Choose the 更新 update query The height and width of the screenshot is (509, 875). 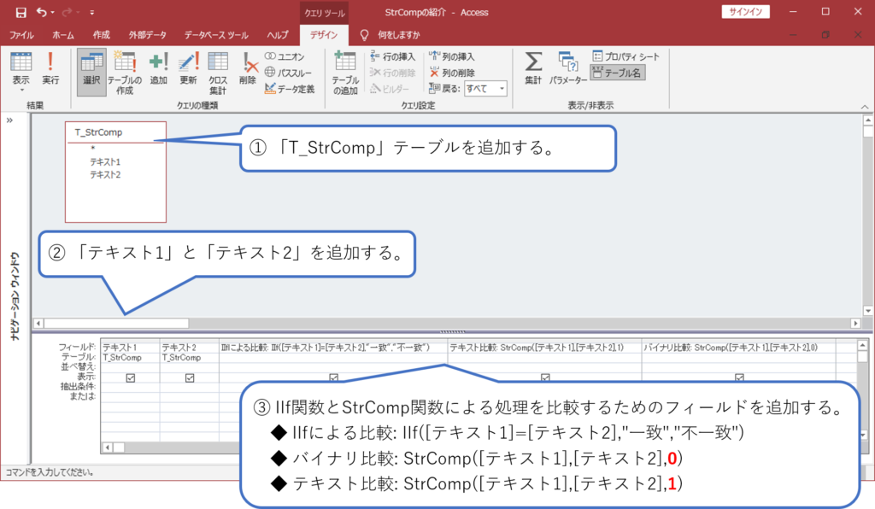click(x=188, y=69)
